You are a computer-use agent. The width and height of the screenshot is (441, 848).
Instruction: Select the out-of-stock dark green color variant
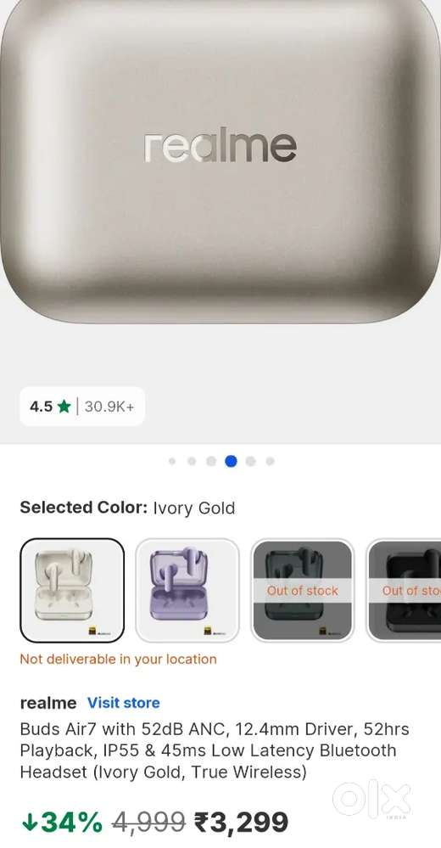pos(302,590)
